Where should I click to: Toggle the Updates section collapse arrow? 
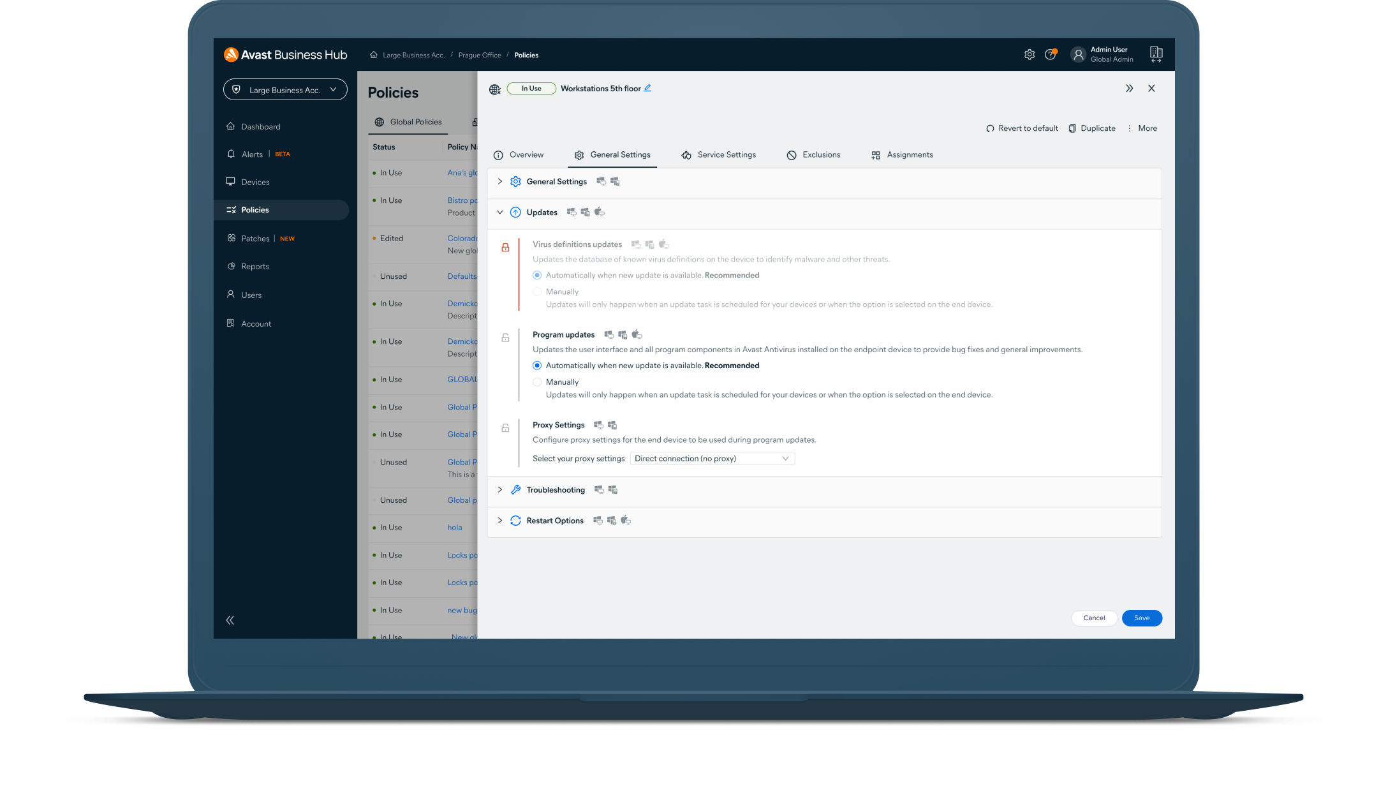(x=499, y=212)
